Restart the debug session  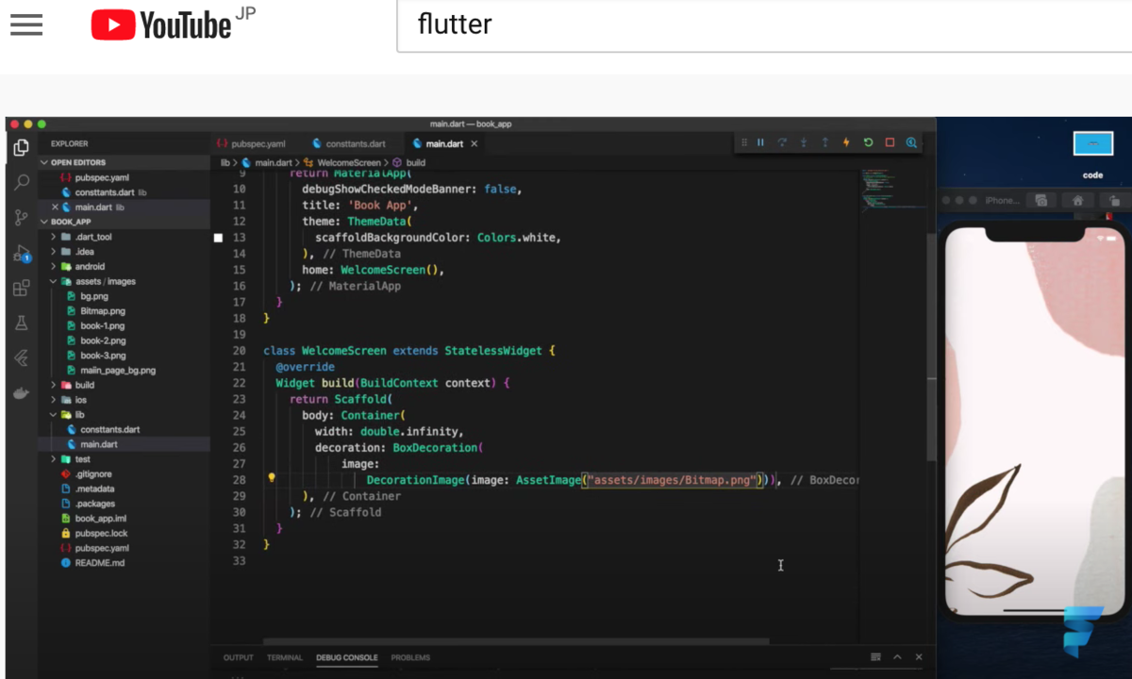868,142
